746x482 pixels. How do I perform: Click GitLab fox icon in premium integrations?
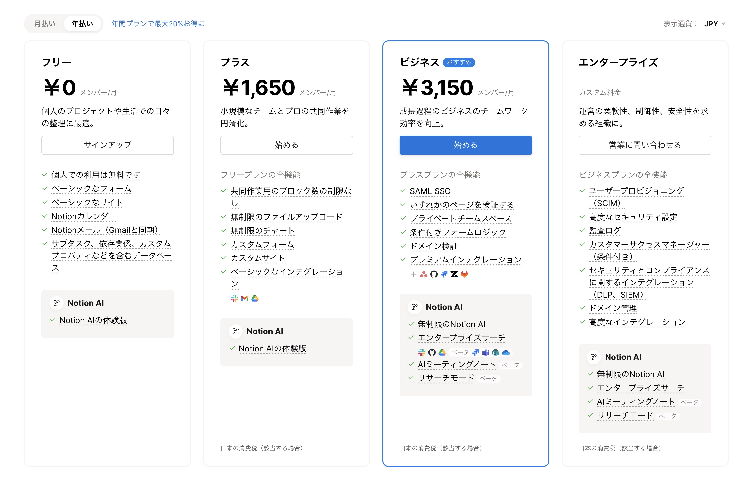click(x=464, y=274)
